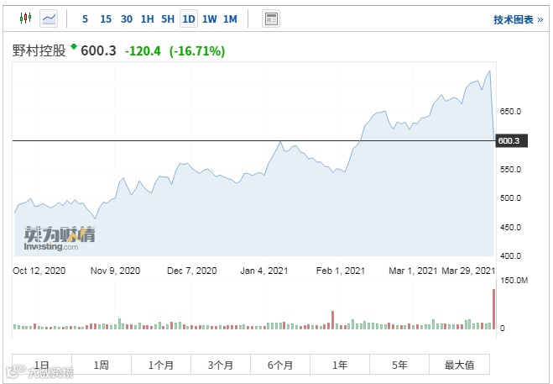
Task: Click the tall red volume bar at Mar 29
Action: (x=493, y=309)
